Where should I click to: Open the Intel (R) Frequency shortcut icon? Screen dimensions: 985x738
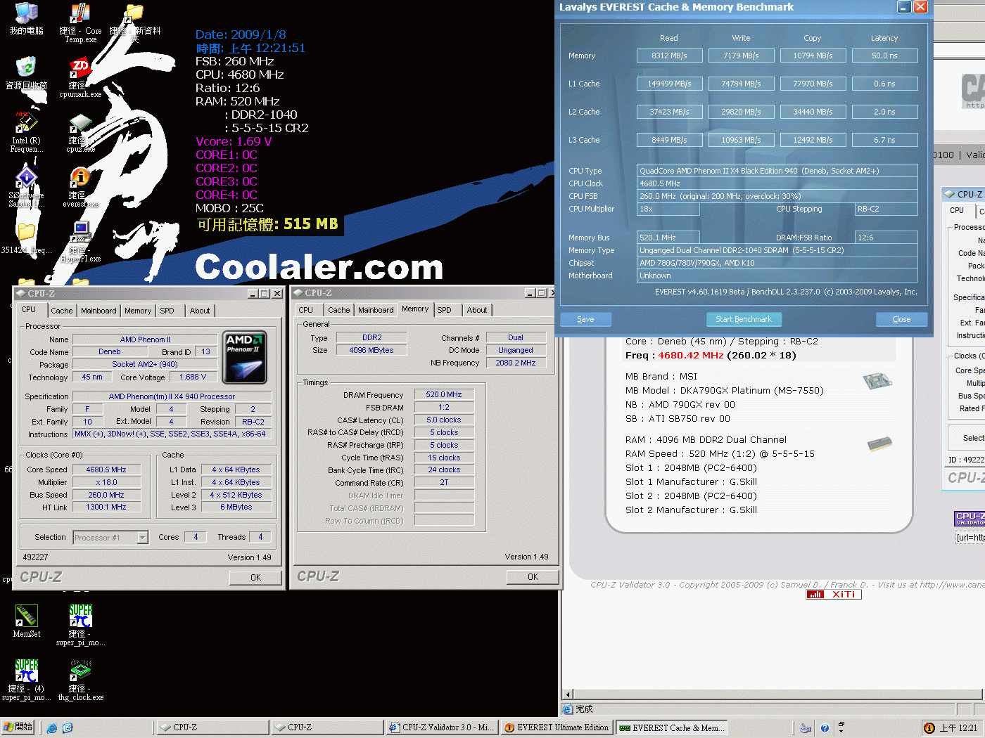26,131
